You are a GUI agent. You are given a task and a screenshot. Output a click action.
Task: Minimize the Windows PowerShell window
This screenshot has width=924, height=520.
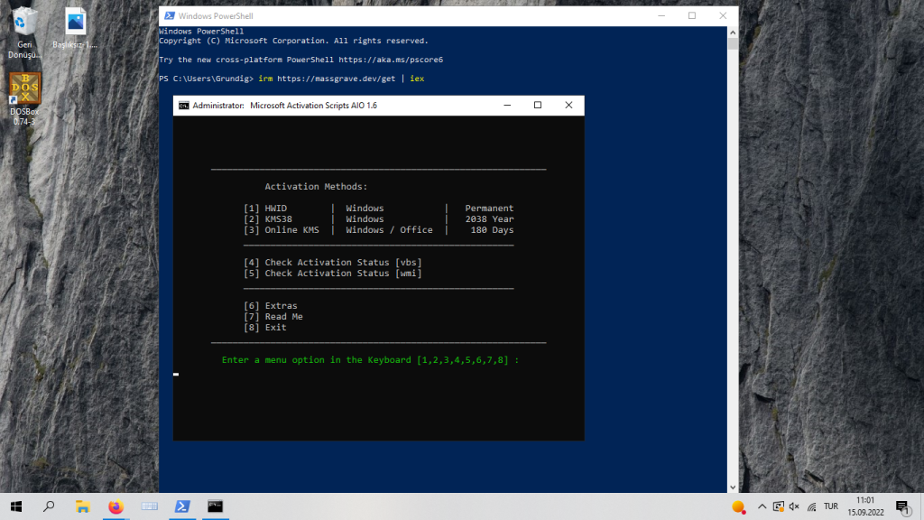(661, 16)
